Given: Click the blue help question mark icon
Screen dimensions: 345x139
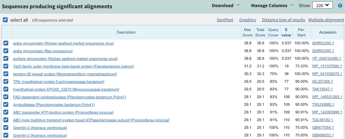Looking at the screenshot, I should (340, 6).
